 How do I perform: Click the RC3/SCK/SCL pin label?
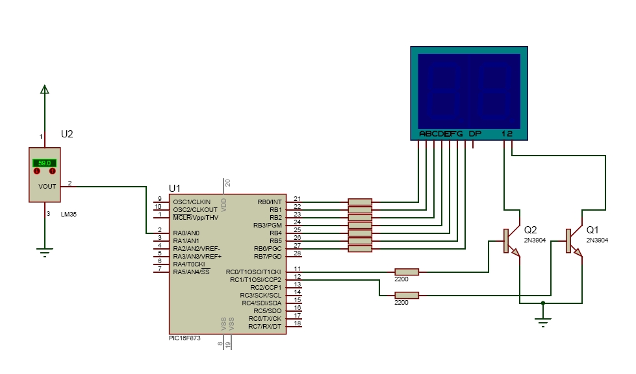(261, 295)
